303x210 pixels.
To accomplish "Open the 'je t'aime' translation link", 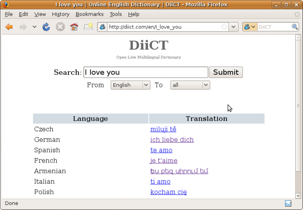I will coord(164,160).
